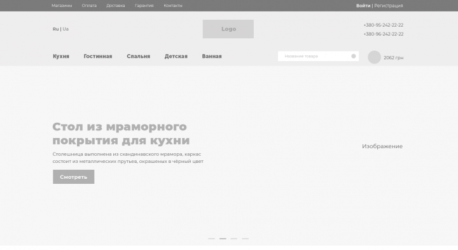458x250 pixels.
Task: Click the Logo placeholder
Action: coord(228,29)
